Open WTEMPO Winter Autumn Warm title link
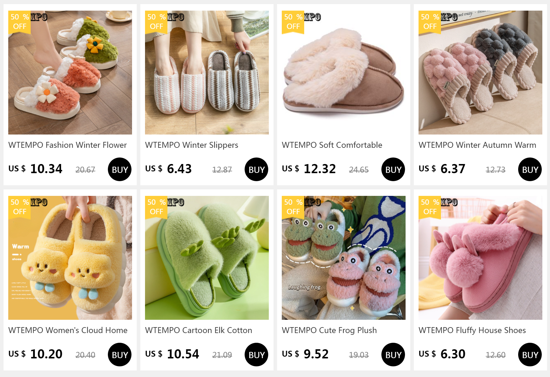Image resolution: width=550 pixels, height=377 pixels. 477,145
